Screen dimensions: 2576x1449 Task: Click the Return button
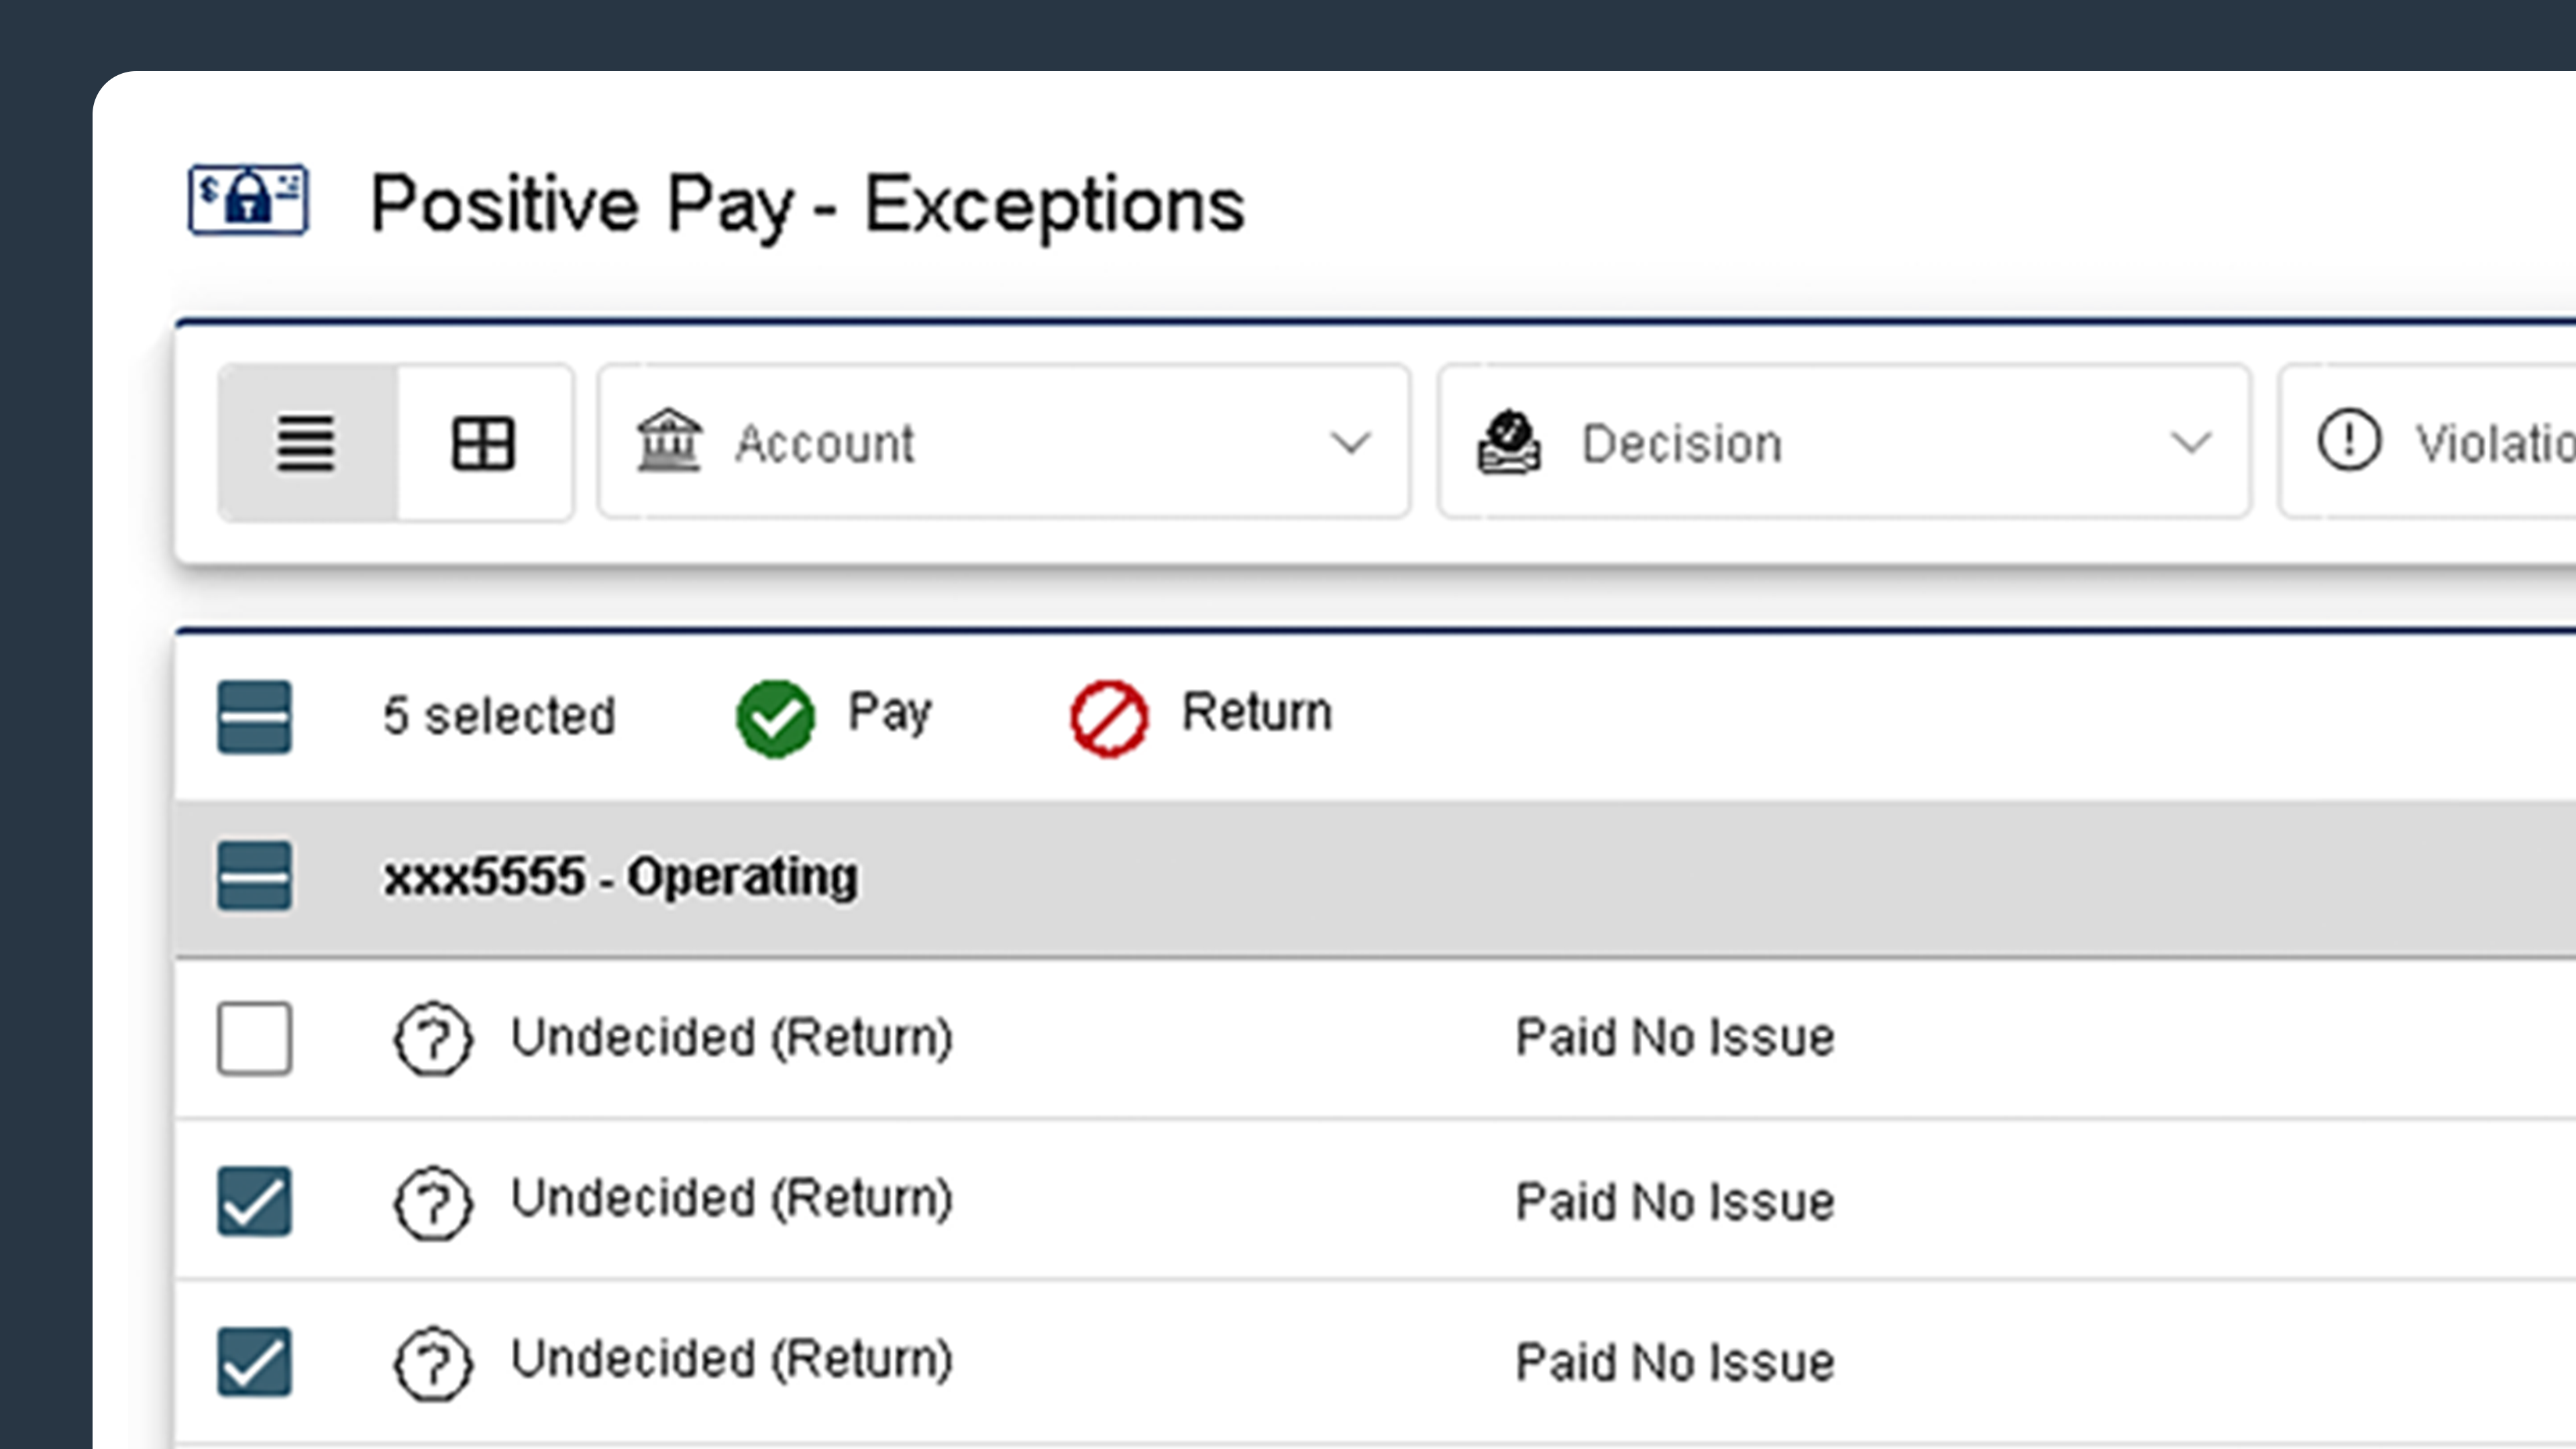(1201, 717)
